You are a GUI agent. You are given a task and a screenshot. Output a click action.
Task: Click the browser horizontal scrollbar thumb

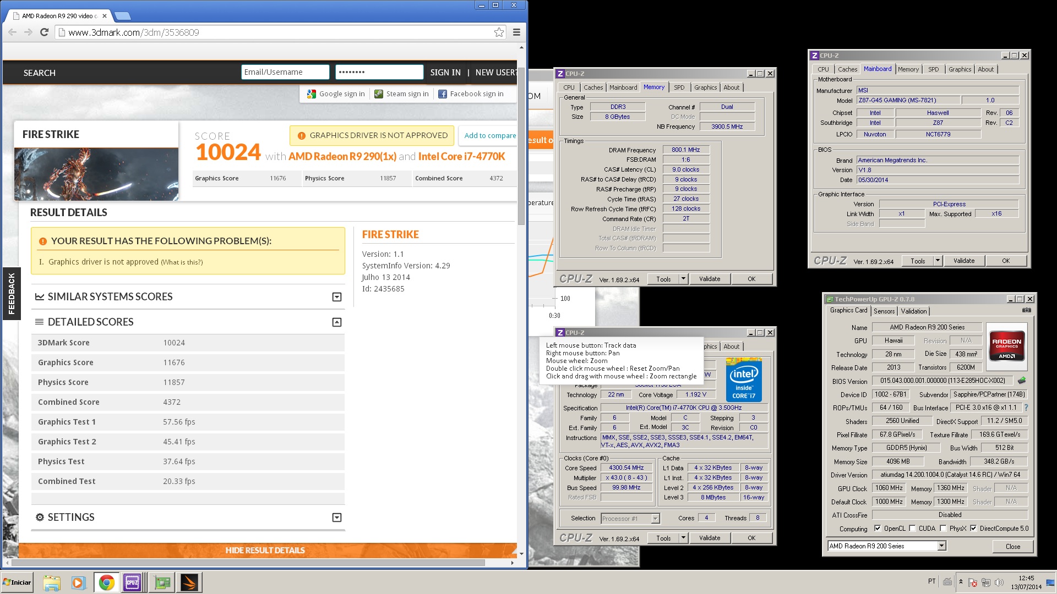[248, 563]
